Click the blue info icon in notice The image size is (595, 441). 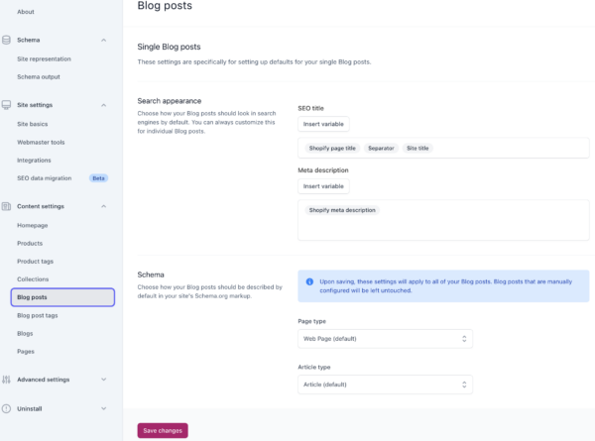[309, 280]
